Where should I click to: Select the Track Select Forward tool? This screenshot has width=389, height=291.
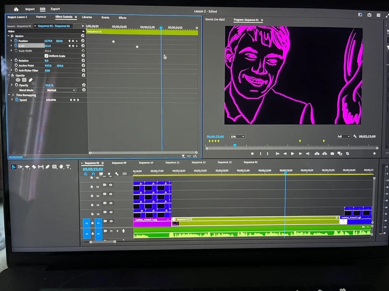click(21, 167)
